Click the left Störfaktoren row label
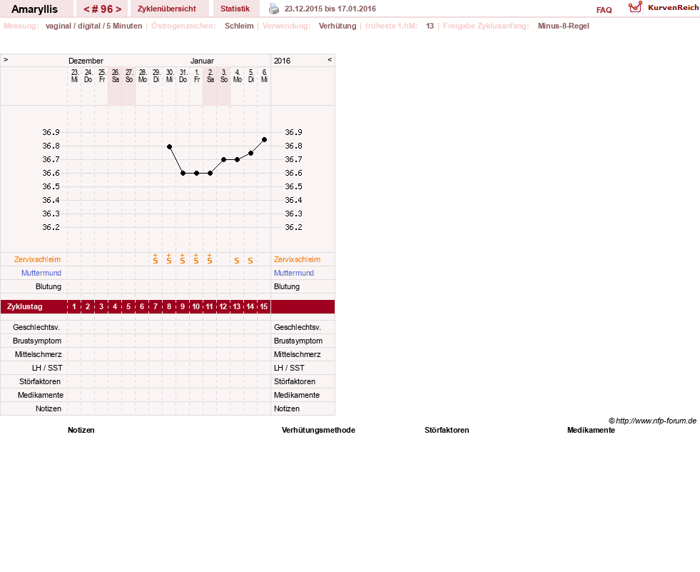The height and width of the screenshot is (572, 700). tap(40, 381)
